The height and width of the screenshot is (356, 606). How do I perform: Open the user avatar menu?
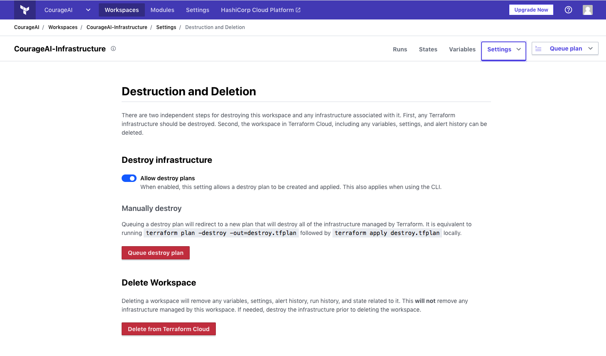[x=588, y=10]
